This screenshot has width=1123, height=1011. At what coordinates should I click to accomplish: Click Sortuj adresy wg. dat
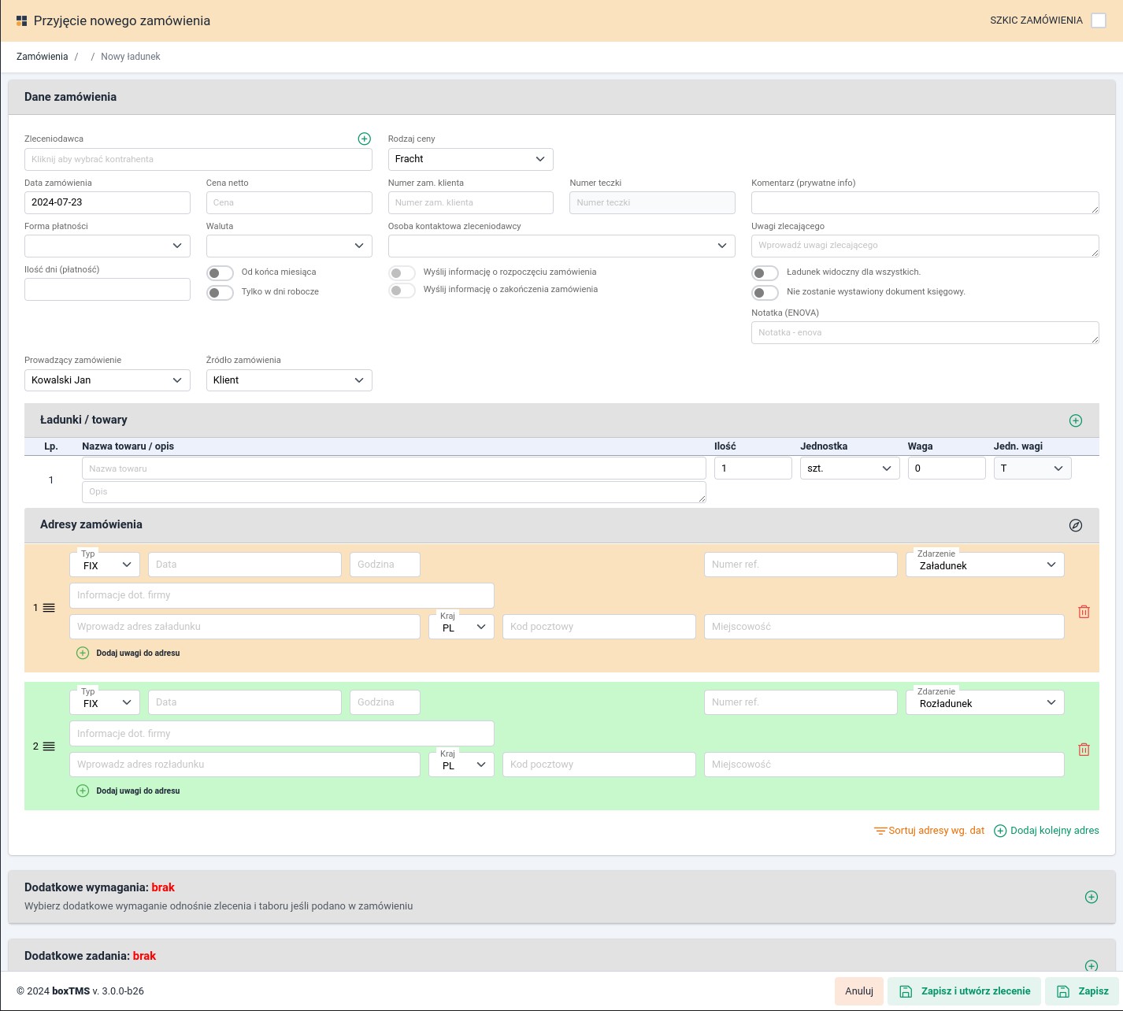[x=929, y=831]
